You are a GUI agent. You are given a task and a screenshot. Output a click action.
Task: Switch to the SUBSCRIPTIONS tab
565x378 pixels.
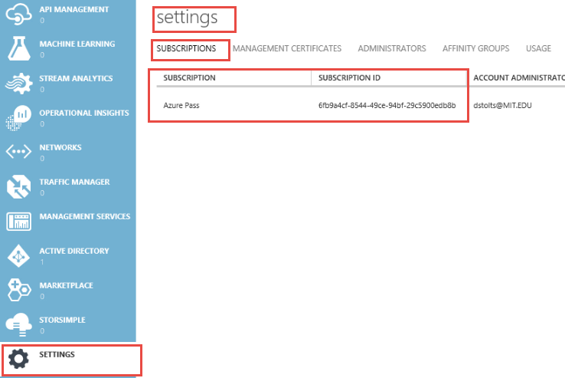[186, 48]
